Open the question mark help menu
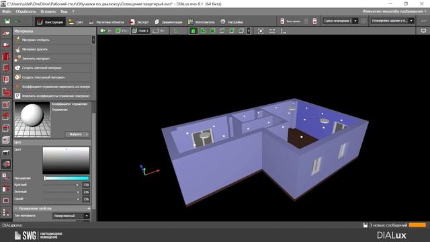 [73, 11]
